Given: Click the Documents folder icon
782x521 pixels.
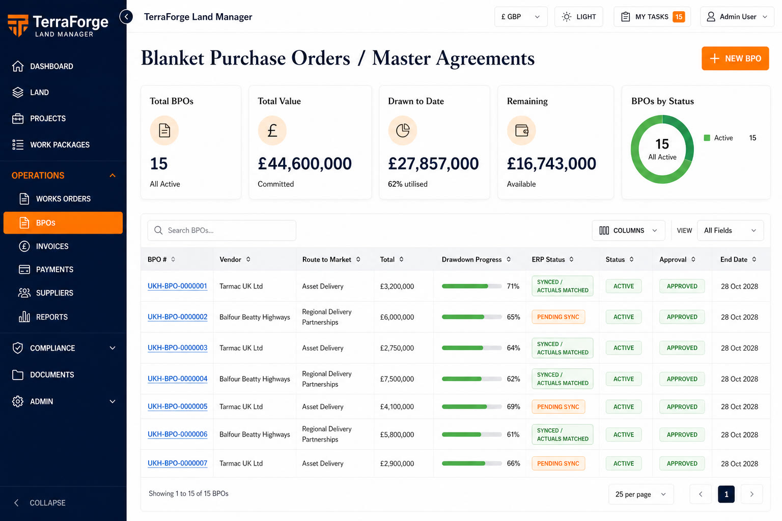Looking at the screenshot, I should pos(18,375).
